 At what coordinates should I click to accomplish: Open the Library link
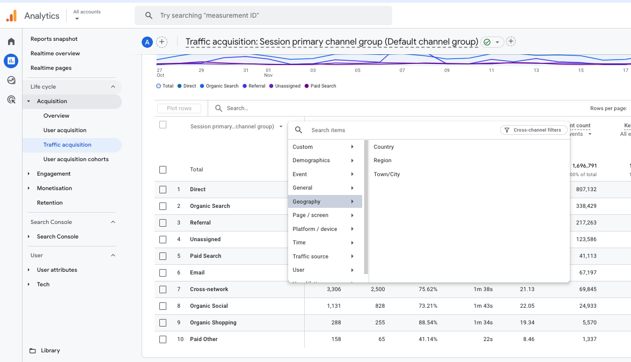pos(50,351)
